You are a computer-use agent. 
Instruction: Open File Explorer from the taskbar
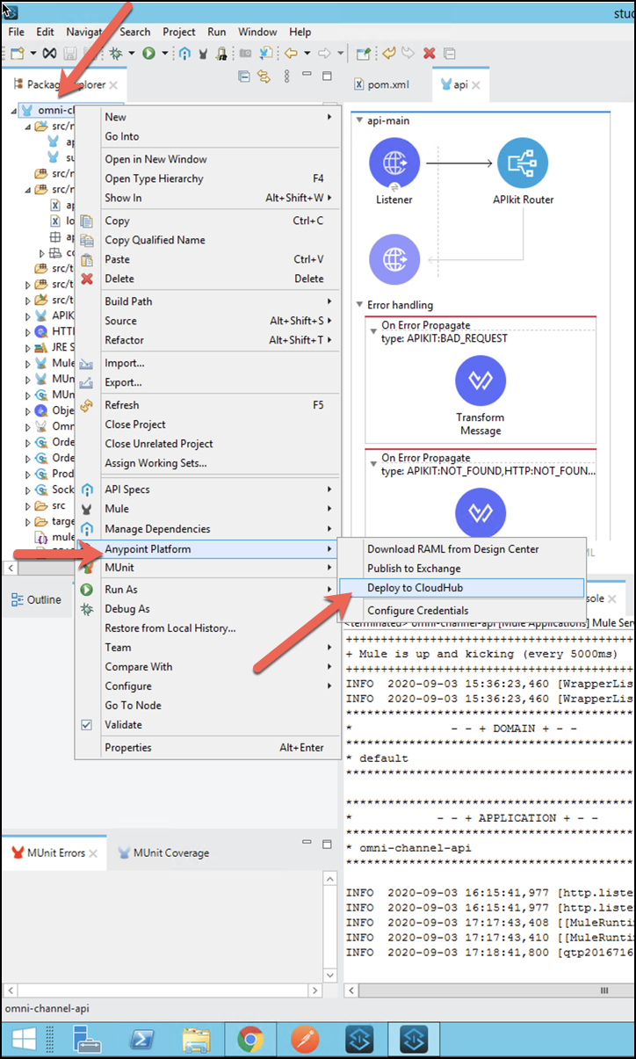click(196, 1041)
